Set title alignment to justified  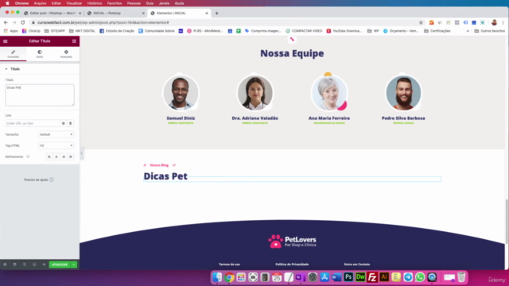71,157
